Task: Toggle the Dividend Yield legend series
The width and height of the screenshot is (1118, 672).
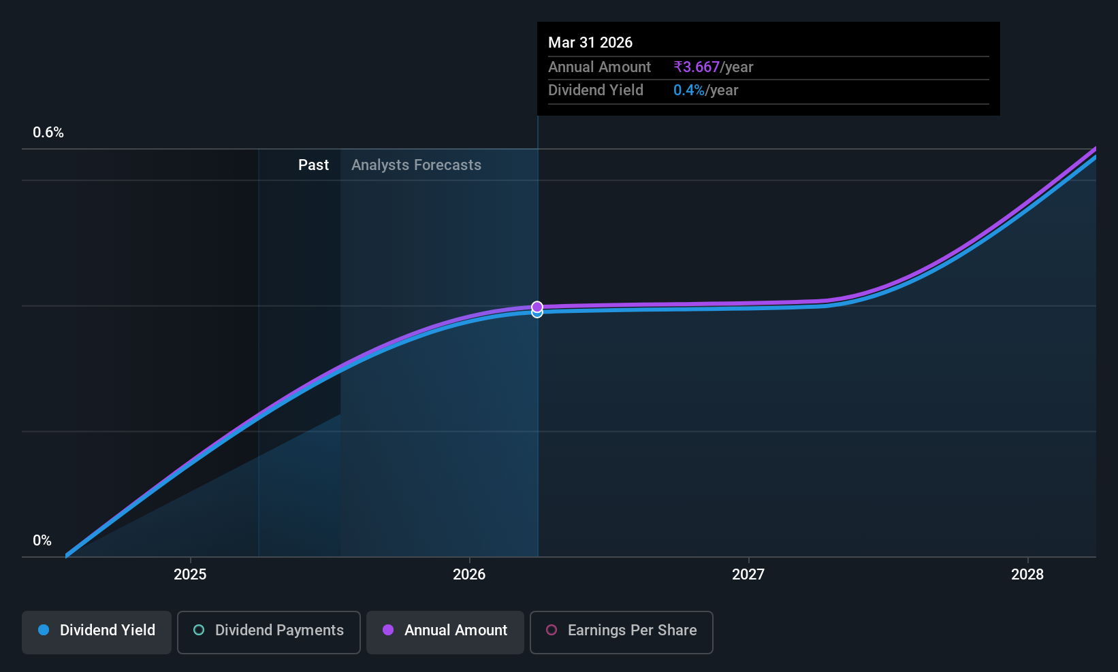Action: 97,633
